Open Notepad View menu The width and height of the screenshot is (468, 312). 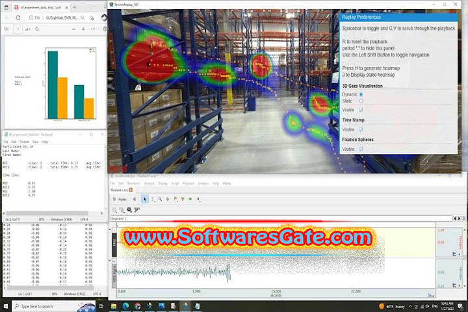(x=35, y=142)
